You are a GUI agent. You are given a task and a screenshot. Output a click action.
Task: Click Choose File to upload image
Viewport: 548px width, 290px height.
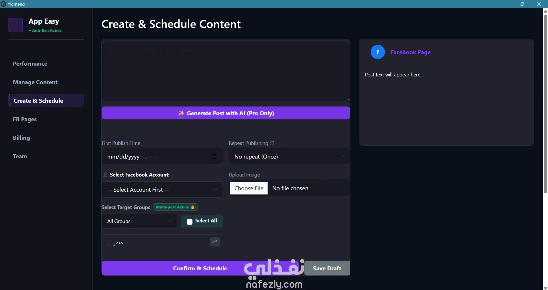pos(249,188)
